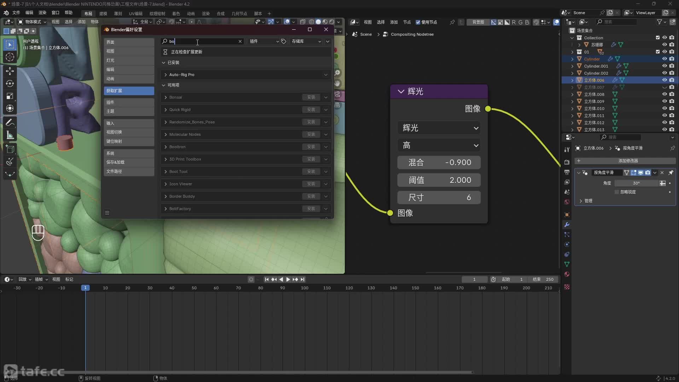Switch to the 建模 workspace tab
This screenshot has height=382, width=679.
coord(103,13)
